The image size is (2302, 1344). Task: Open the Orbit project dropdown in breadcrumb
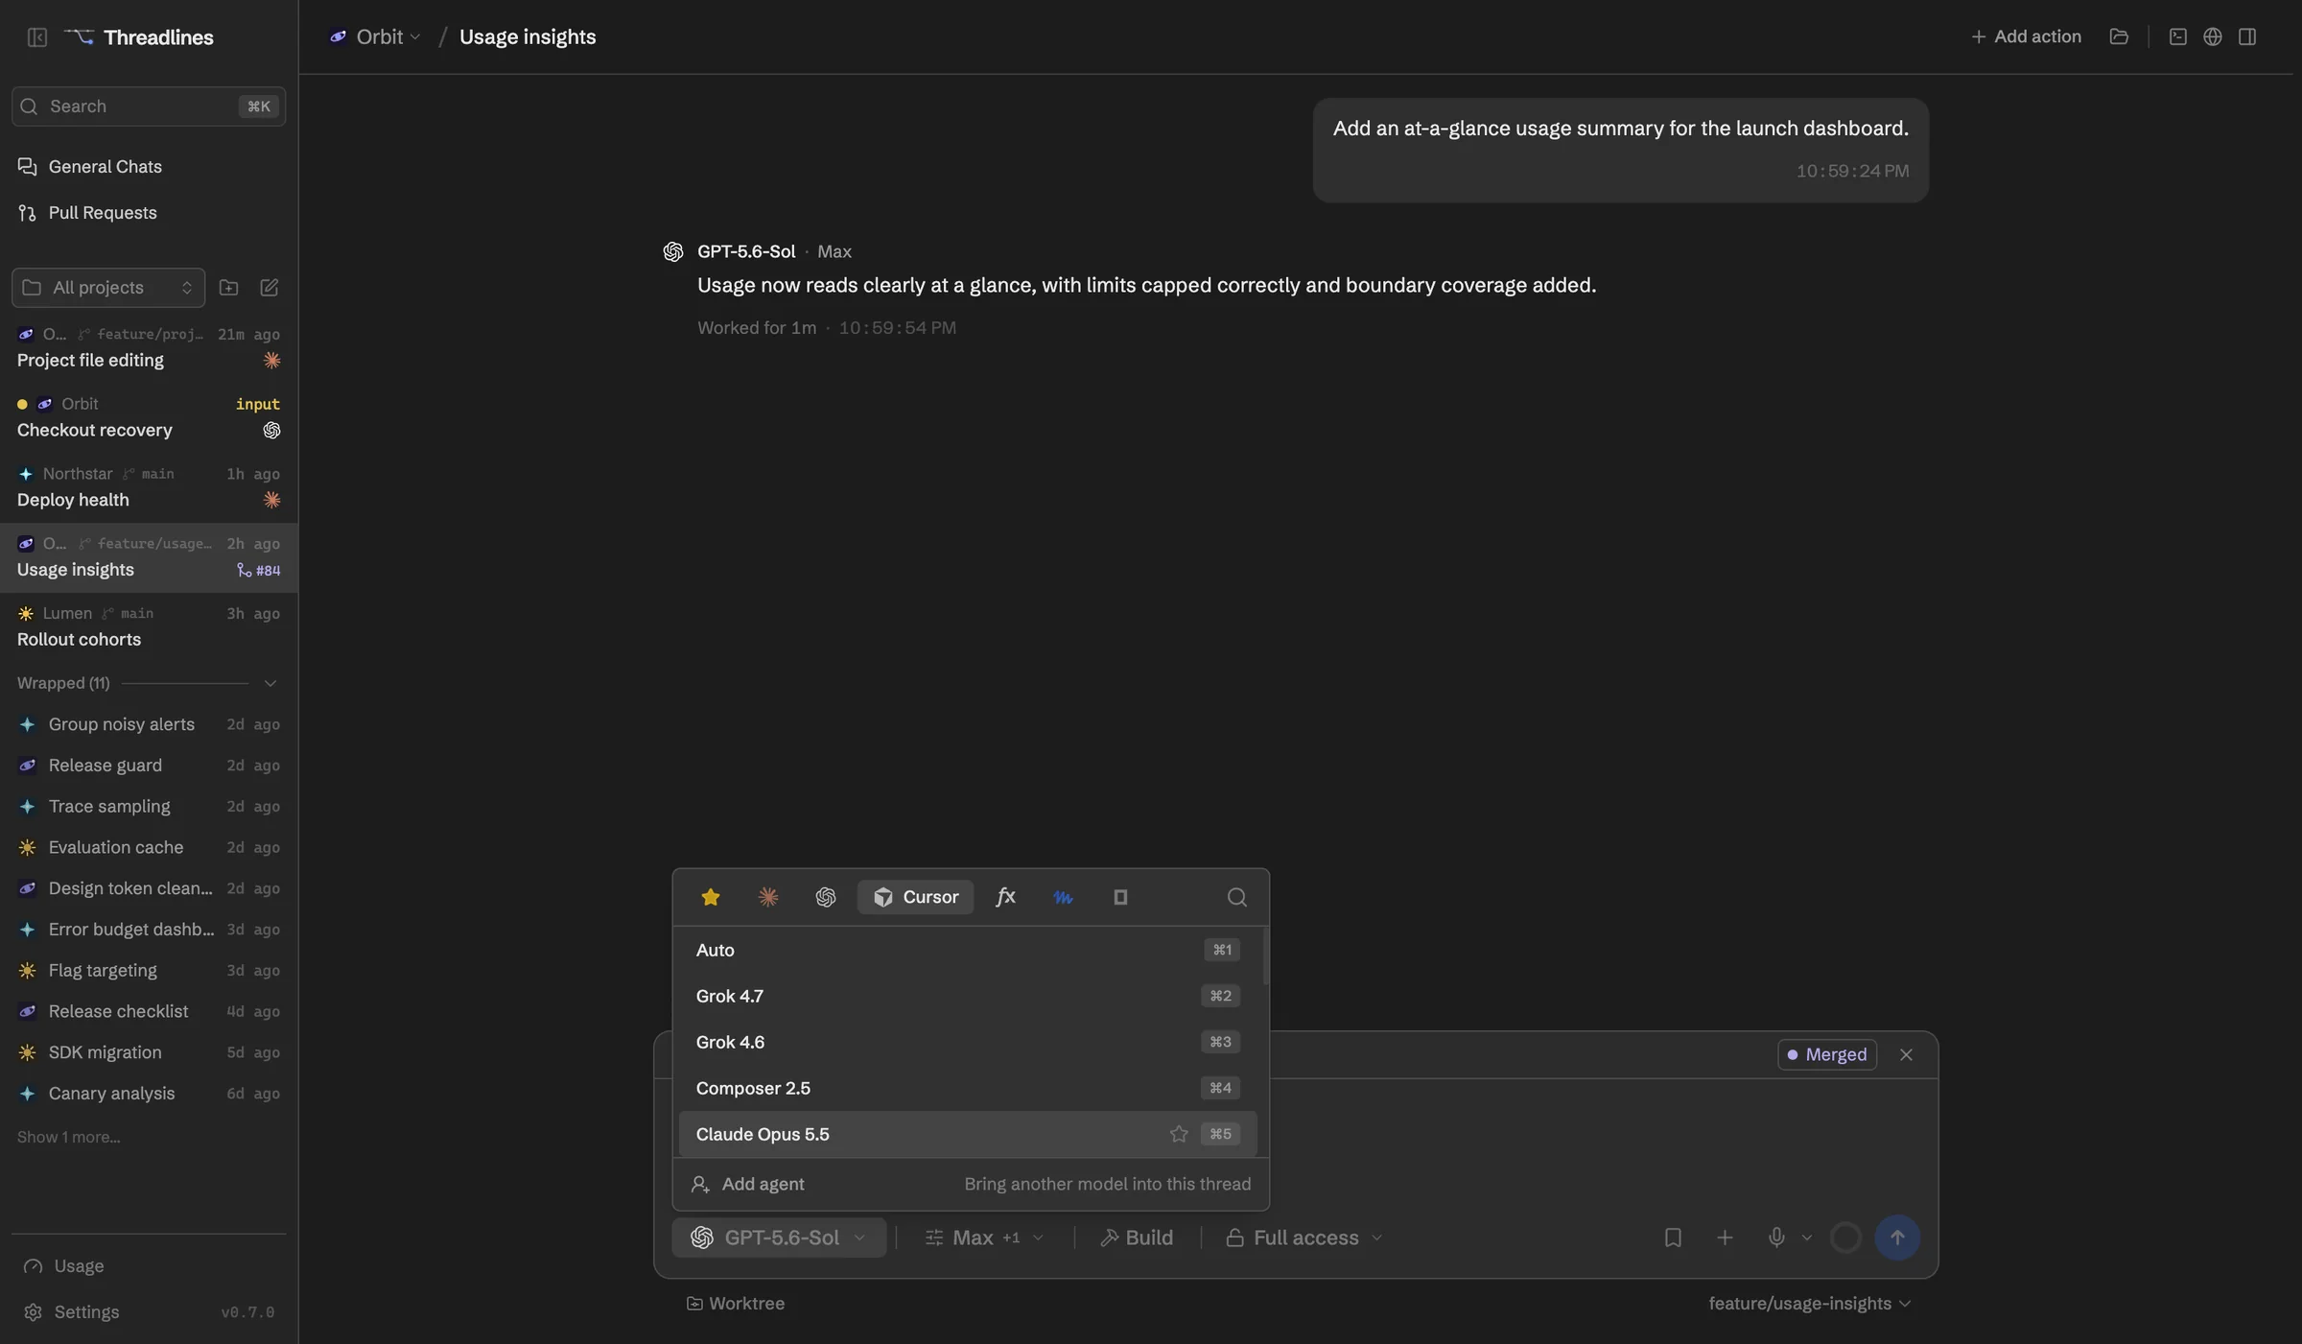pos(376,36)
